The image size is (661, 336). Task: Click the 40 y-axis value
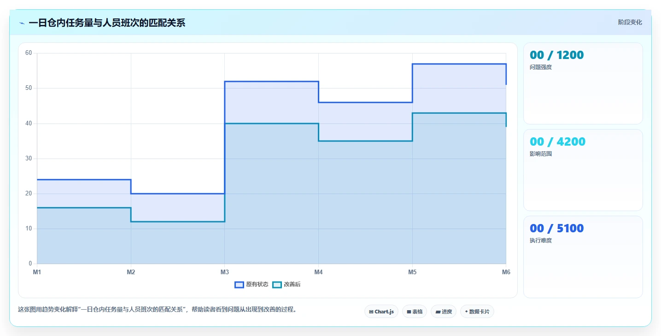29,124
